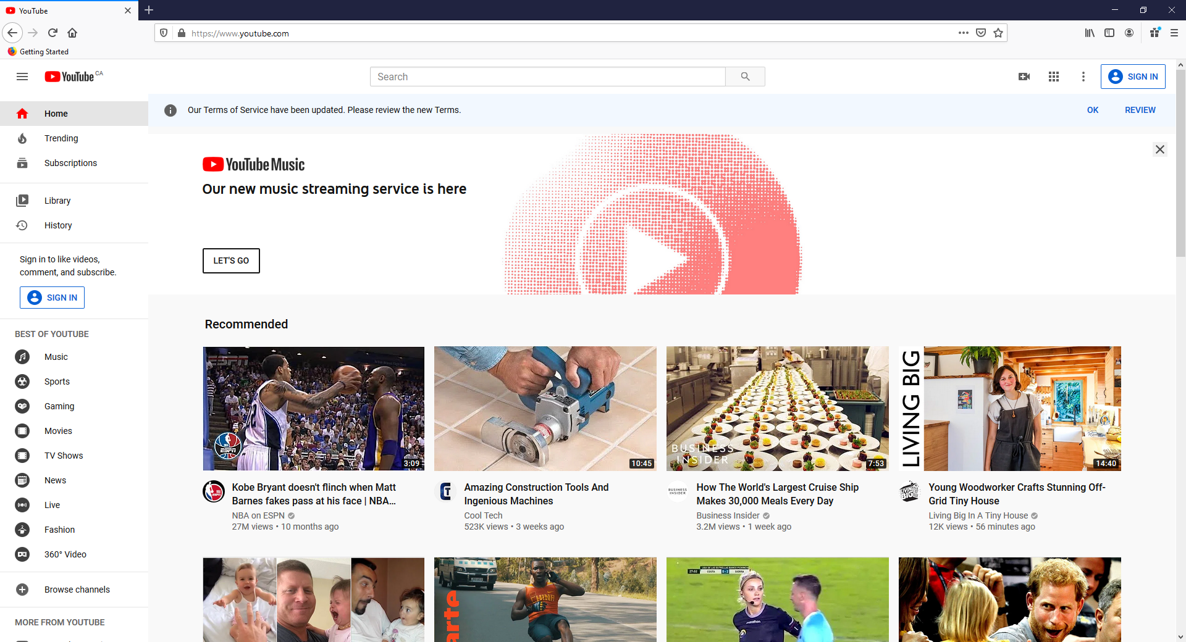This screenshot has width=1186, height=642.
Task: Open History from the sidebar
Action: [x=58, y=225]
